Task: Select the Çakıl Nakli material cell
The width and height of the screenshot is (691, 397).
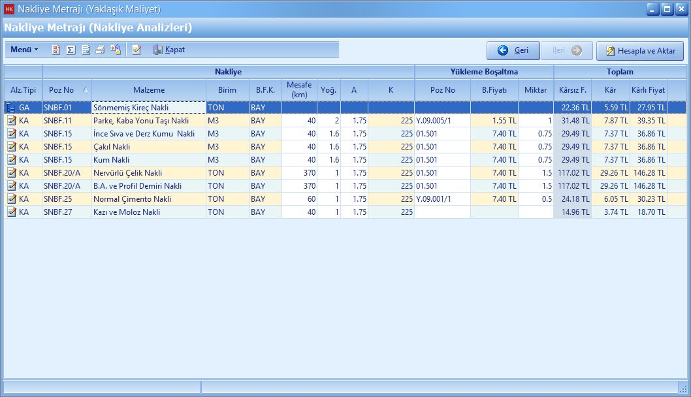Action: (x=149, y=147)
